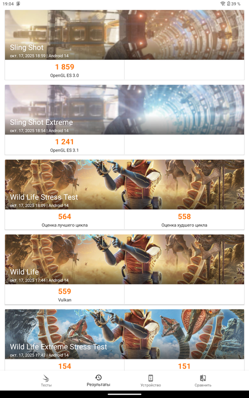The width and height of the screenshot is (249, 398).
Task: Open Wild Life Stress Test banner
Action: [124, 185]
